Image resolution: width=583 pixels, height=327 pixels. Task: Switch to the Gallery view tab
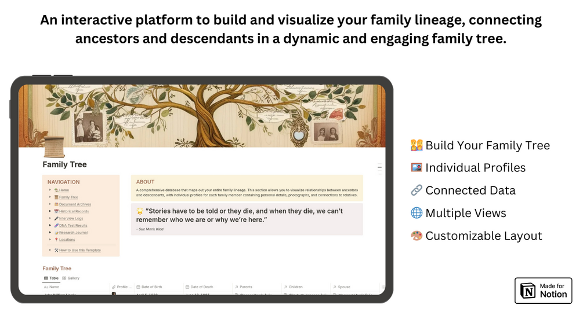point(71,278)
